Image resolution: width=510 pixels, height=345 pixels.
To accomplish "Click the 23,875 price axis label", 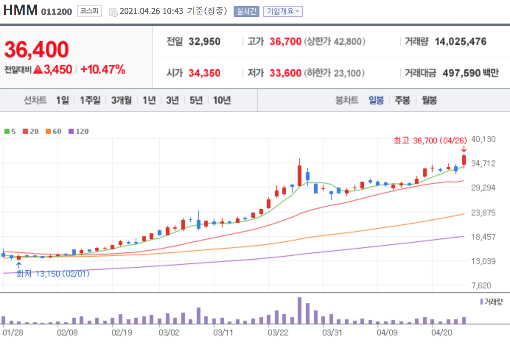I will coord(483,213).
